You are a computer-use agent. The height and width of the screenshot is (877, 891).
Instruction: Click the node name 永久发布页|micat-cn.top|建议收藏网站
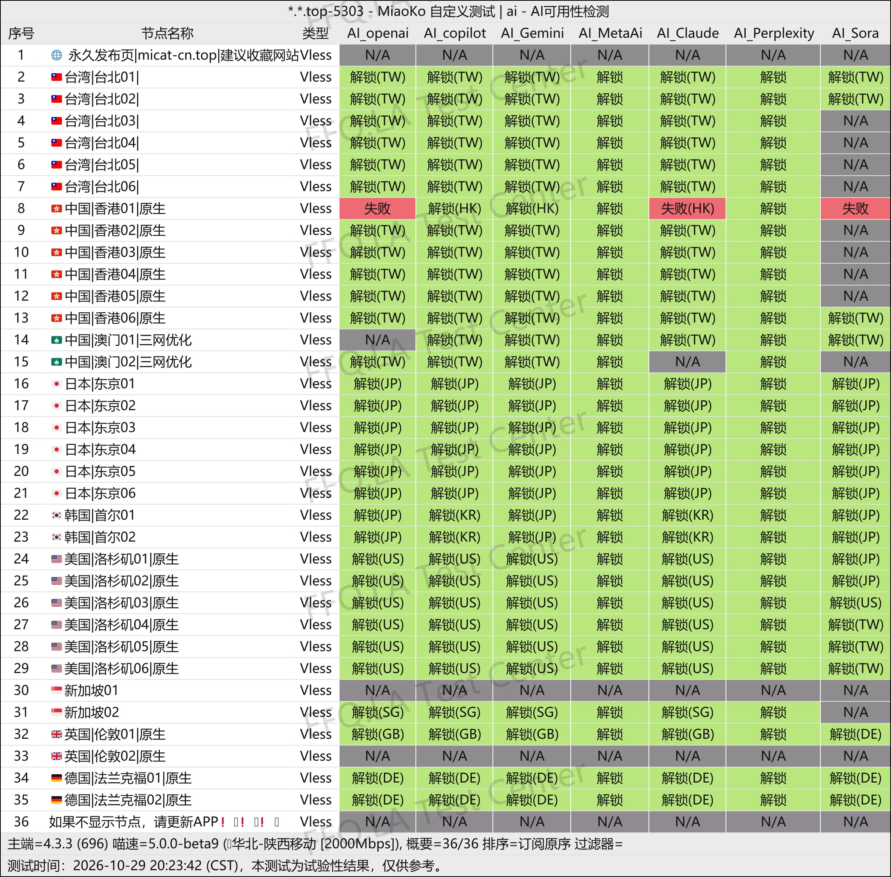(x=183, y=55)
